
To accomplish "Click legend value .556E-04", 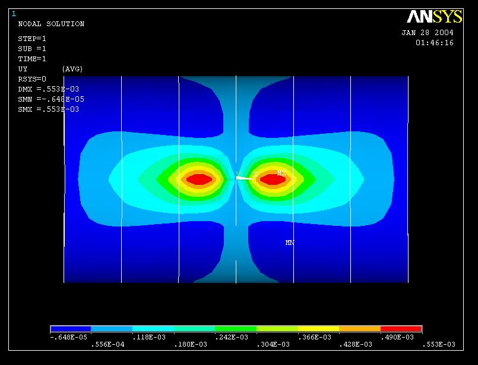I will [108, 345].
